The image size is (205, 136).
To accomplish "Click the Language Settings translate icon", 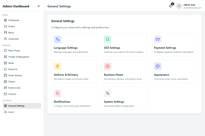I will coord(57,39).
